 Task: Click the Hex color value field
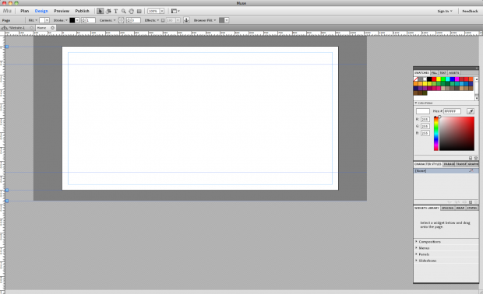(x=452, y=111)
